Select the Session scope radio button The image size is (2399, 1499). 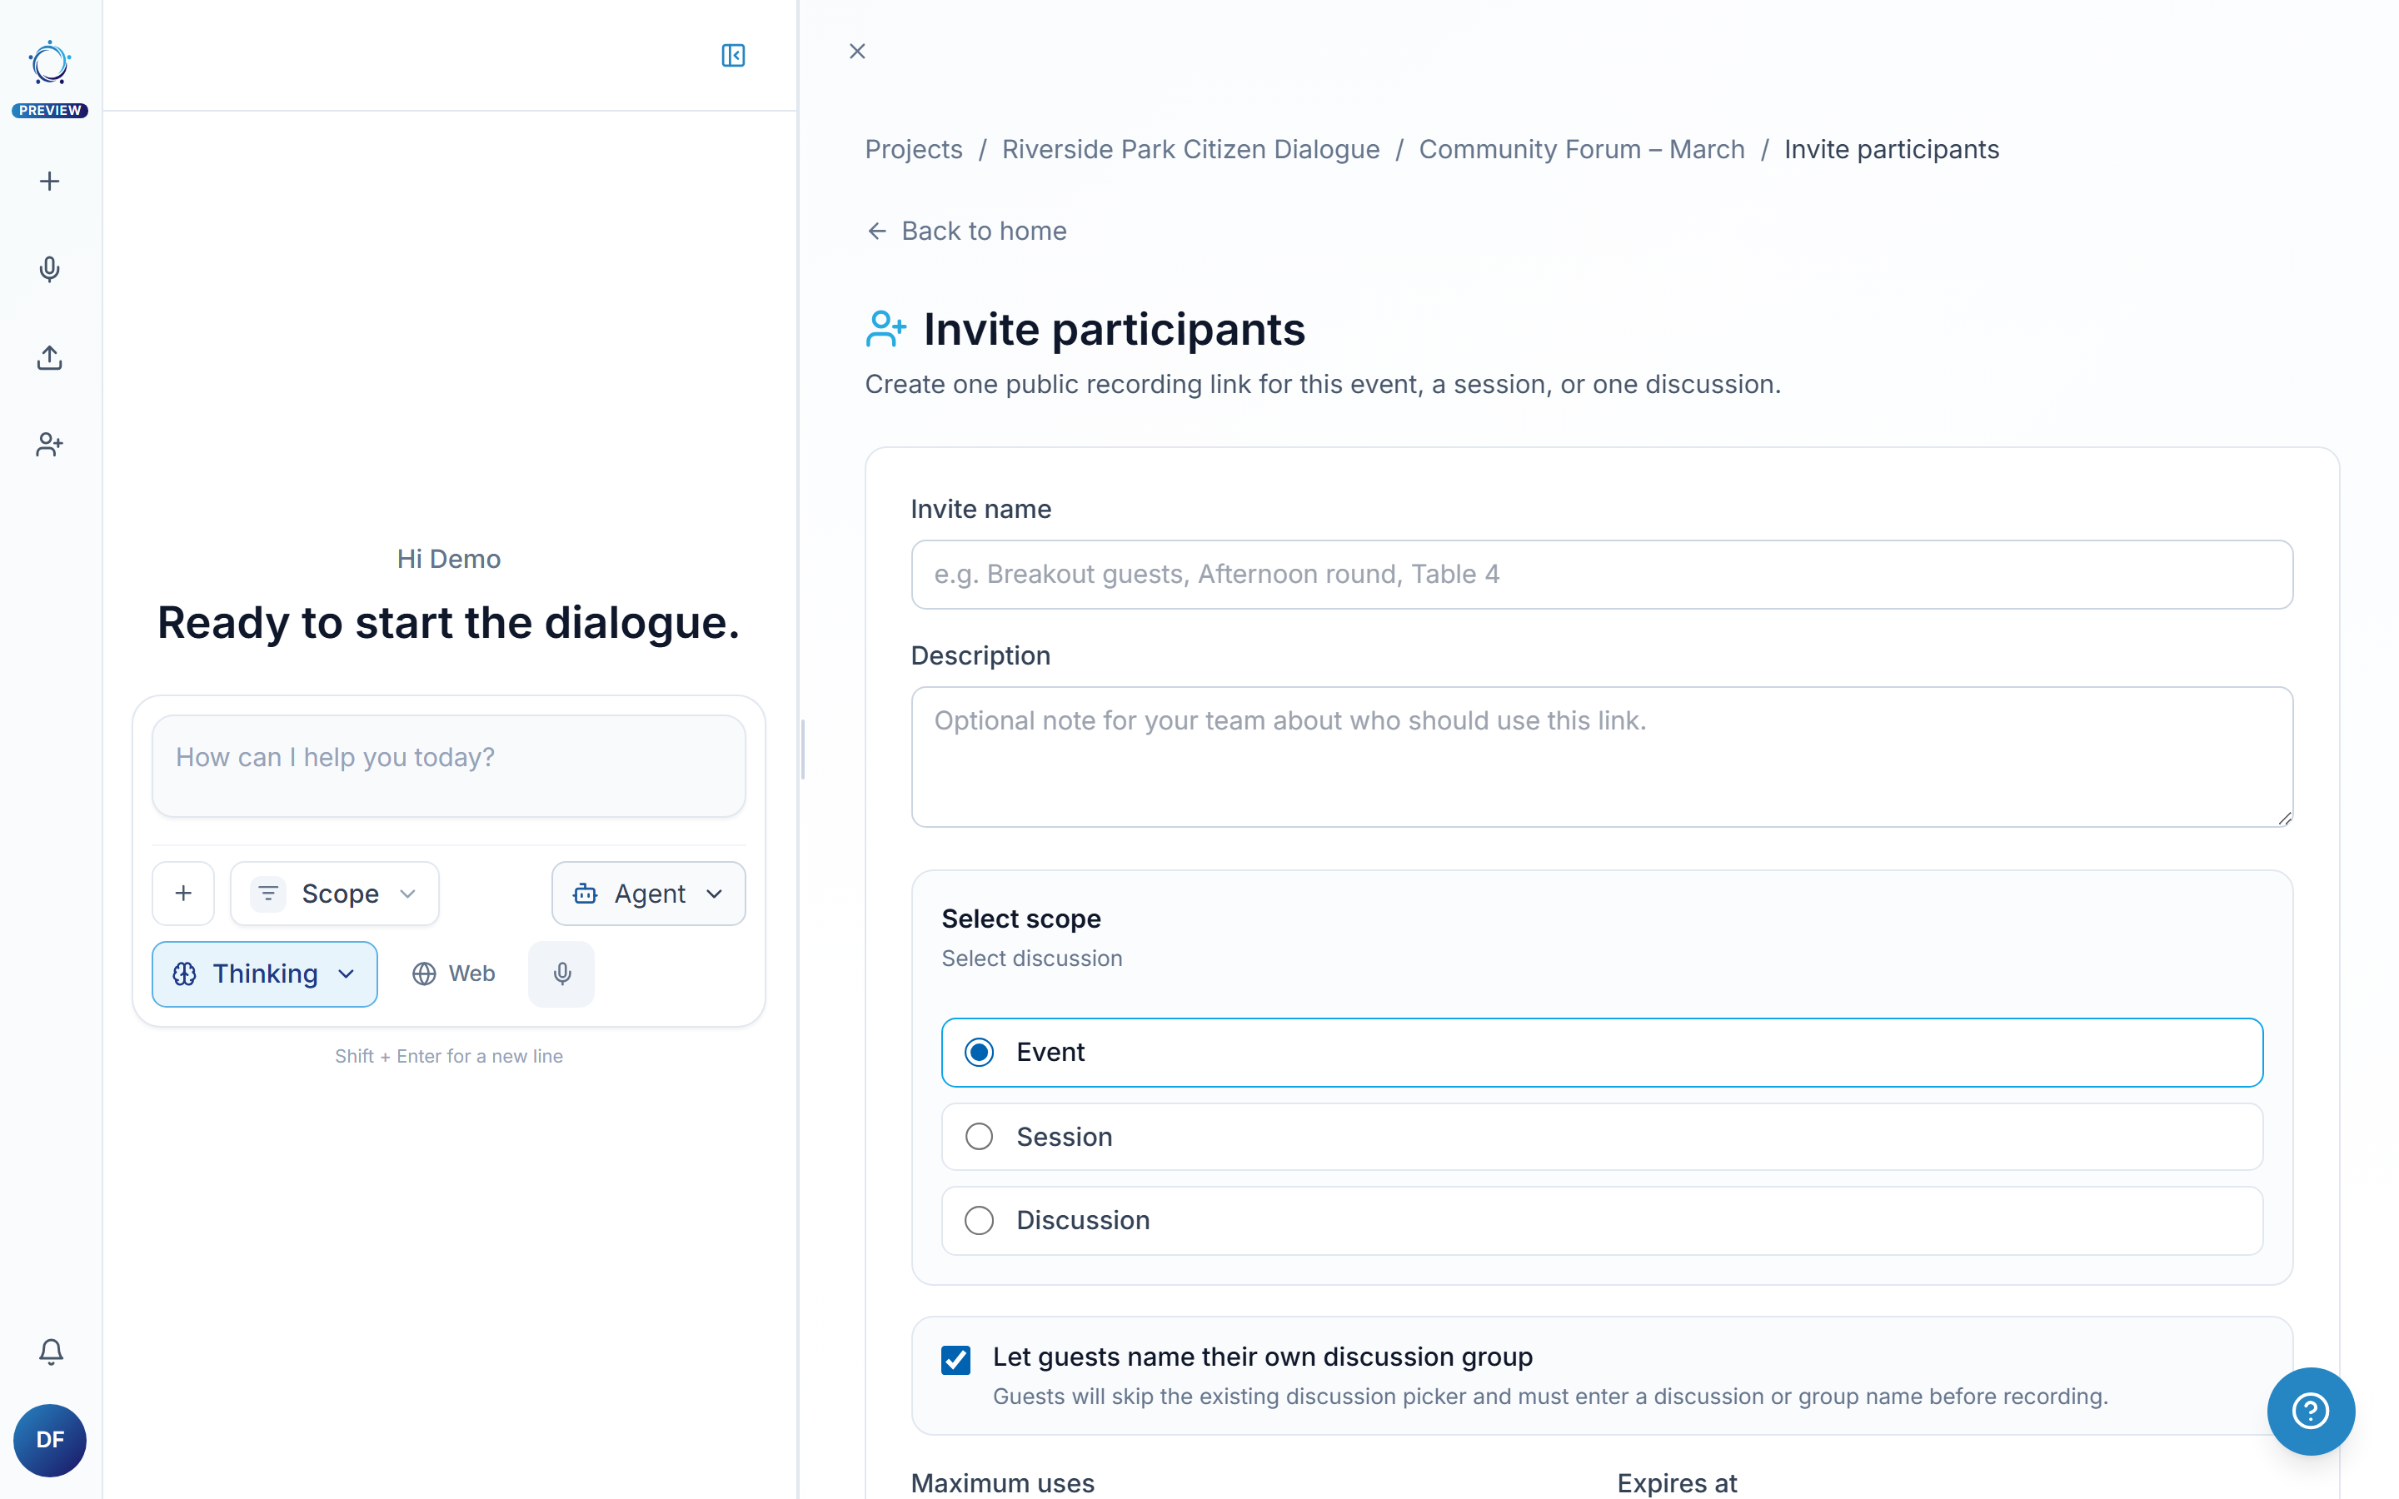point(980,1136)
